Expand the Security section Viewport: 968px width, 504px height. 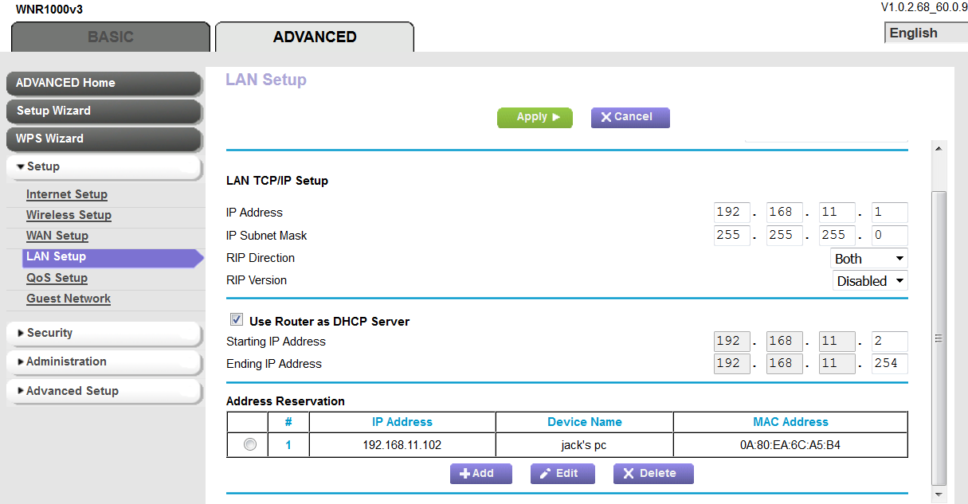[x=104, y=334]
